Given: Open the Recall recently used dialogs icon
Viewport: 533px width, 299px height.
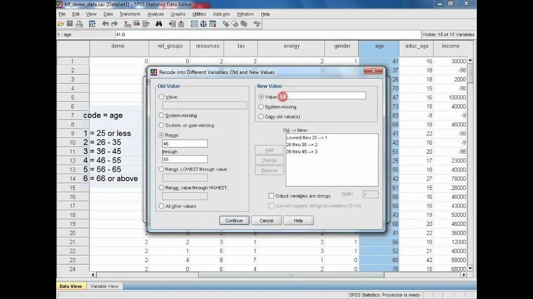Looking at the screenshot, I should click(x=92, y=24).
